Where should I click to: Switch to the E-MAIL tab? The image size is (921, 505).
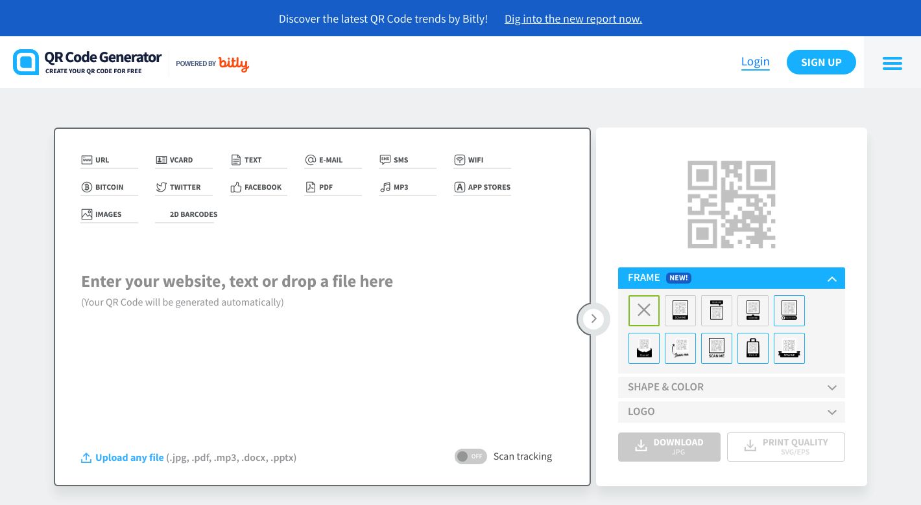[x=333, y=160]
